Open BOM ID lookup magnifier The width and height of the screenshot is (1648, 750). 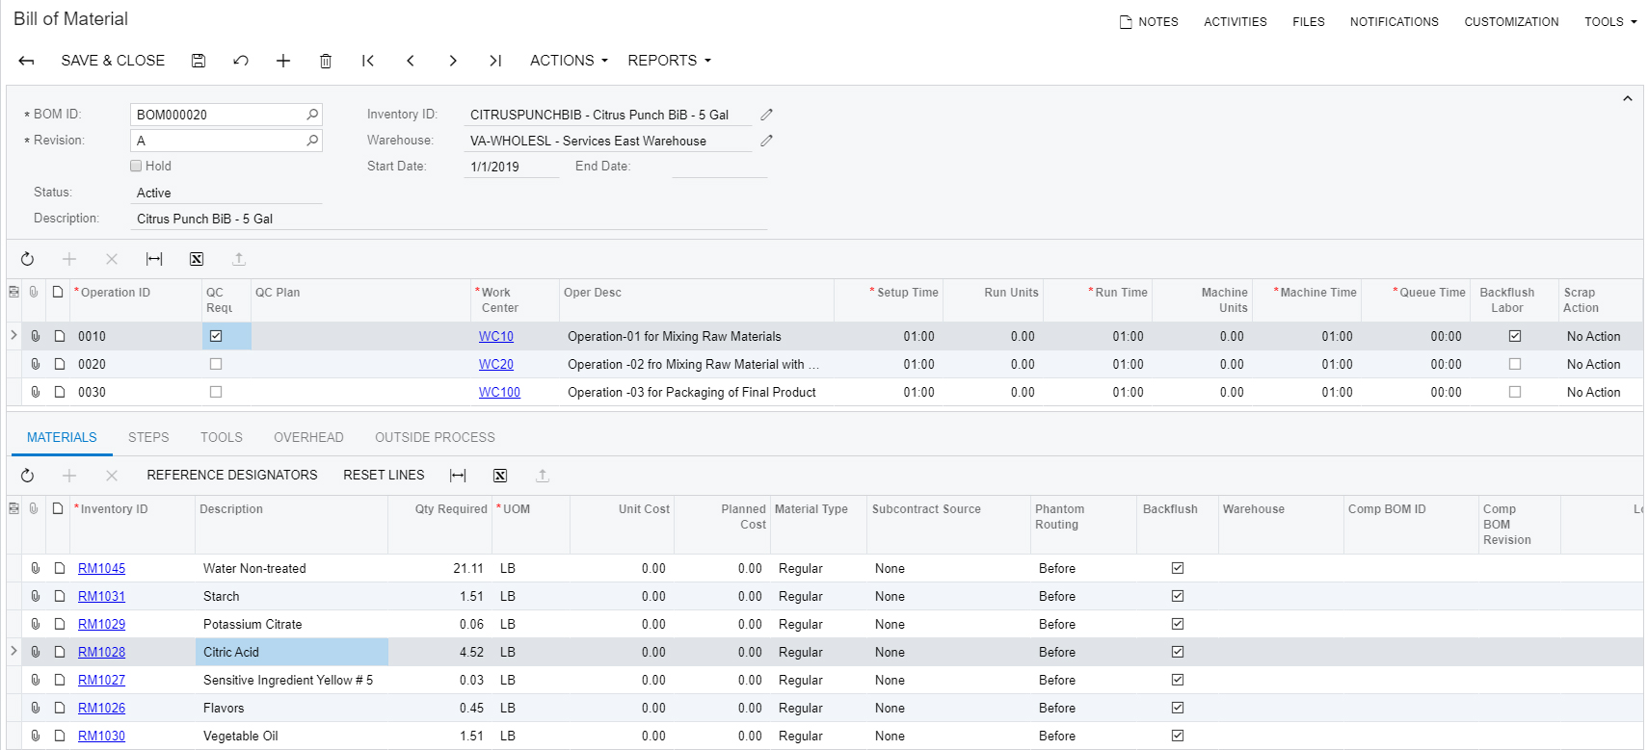coord(312,115)
